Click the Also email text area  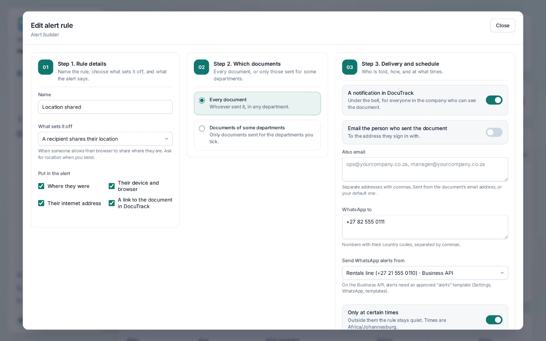pyautogui.click(x=425, y=169)
